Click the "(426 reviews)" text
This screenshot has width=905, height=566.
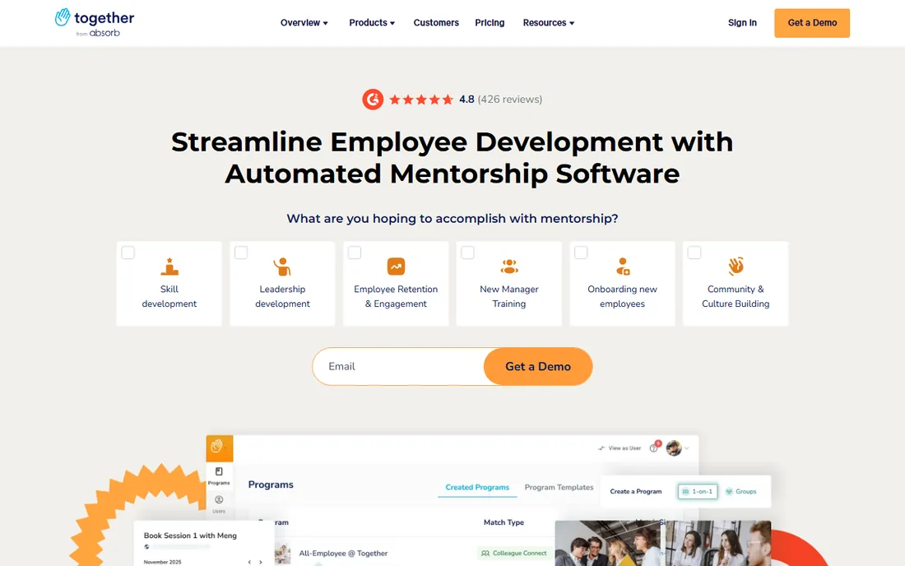tap(509, 100)
